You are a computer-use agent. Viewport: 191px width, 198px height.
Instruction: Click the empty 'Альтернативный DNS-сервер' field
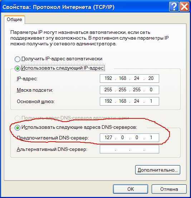(129, 149)
